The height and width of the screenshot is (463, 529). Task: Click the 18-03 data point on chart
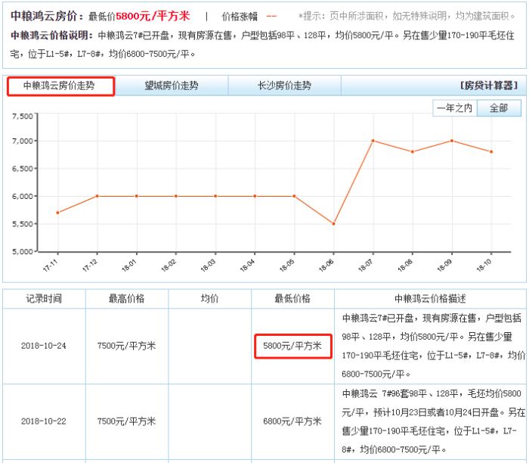(x=215, y=196)
